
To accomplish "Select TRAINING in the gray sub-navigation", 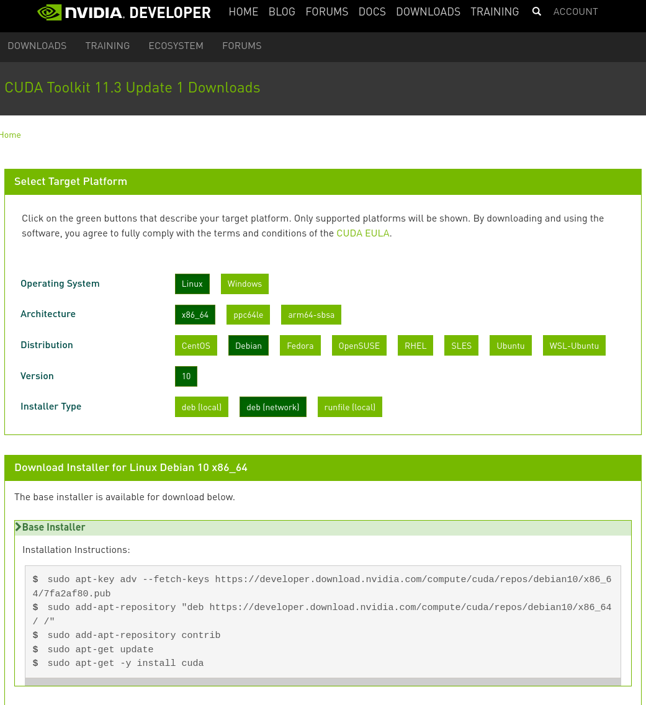I will (107, 46).
